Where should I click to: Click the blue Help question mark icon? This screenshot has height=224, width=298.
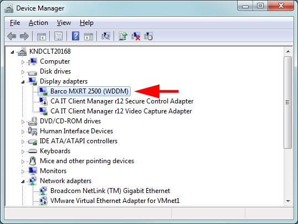75,36
